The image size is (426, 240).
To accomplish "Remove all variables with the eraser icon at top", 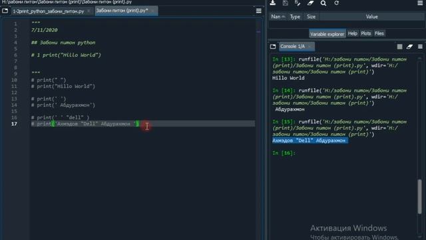I will pyautogui.click(x=310, y=3).
